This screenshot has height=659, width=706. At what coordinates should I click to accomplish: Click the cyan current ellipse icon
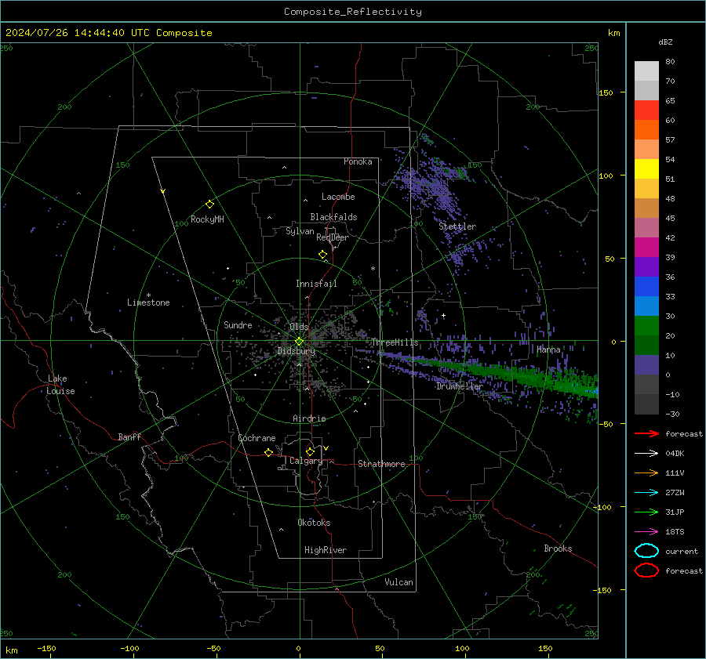646,551
